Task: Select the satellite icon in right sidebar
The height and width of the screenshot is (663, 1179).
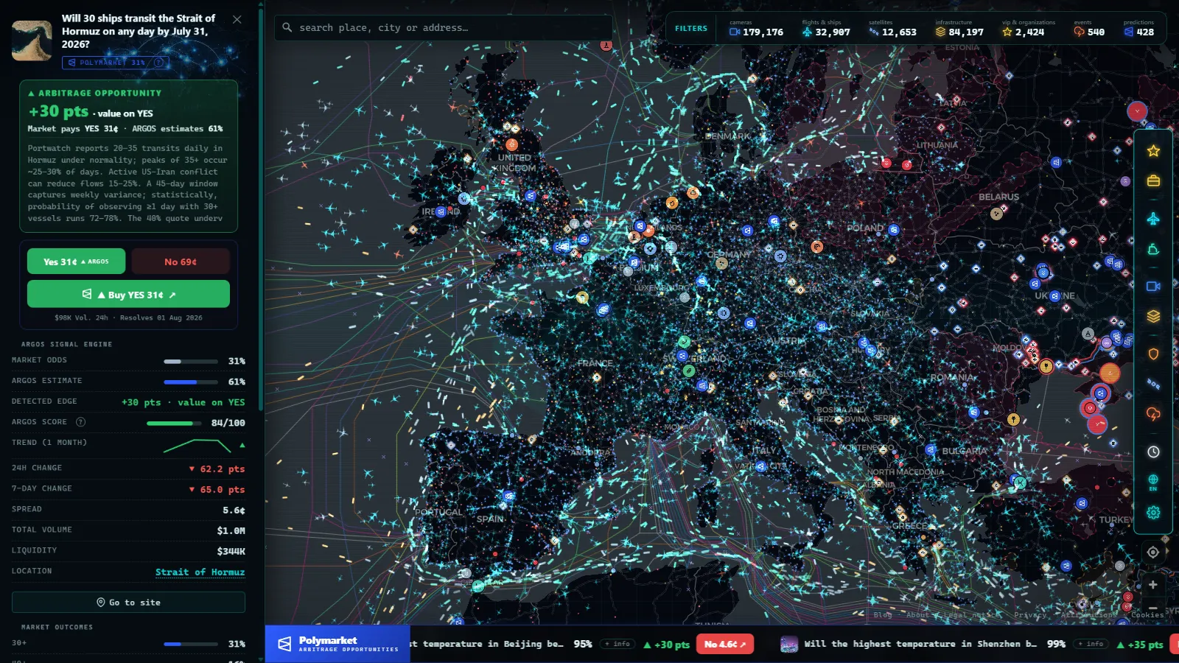Action: 1153,384
